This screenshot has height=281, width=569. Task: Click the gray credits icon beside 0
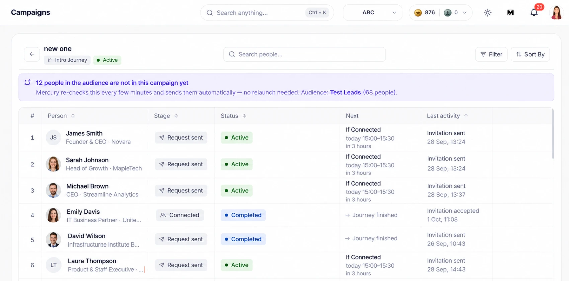(448, 13)
